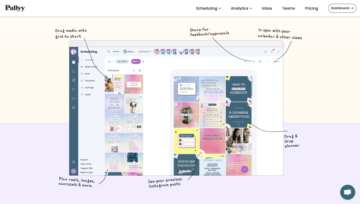Click the settings gear in the grid toolbar
Viewport: 360px width, 204px height.
[x=260, y=61]
